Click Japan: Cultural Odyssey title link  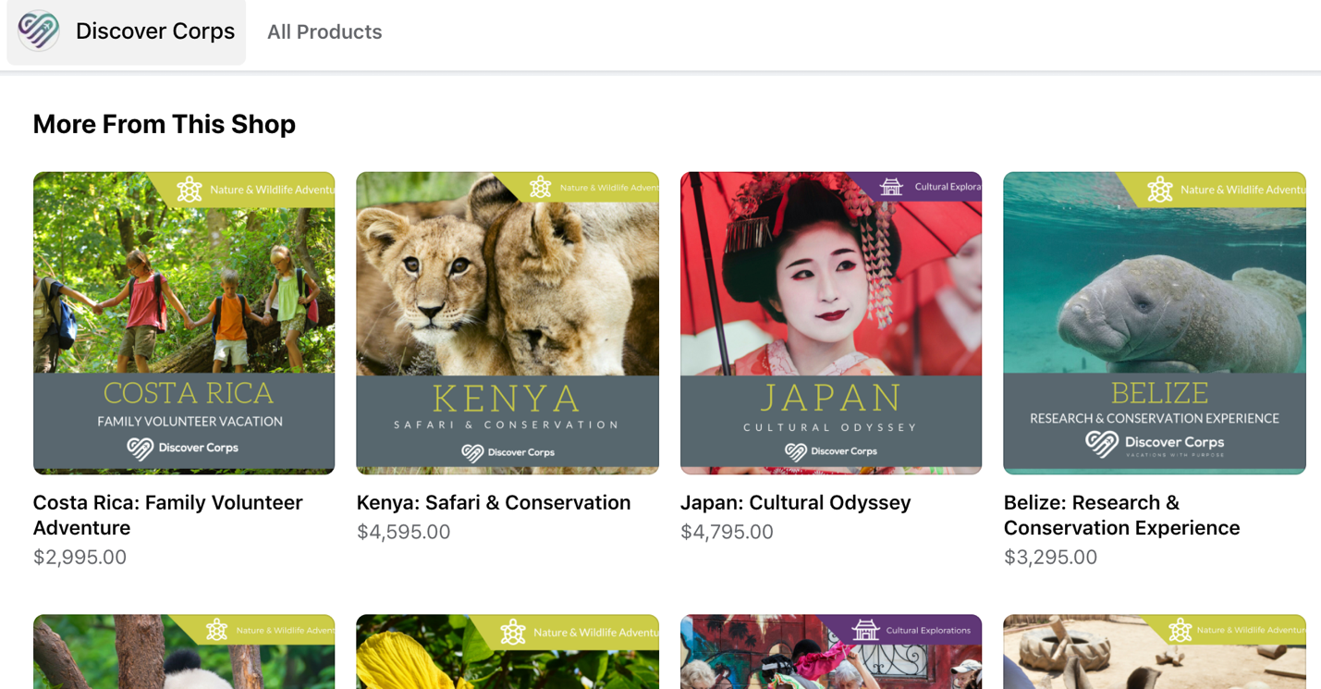[796, 502]
